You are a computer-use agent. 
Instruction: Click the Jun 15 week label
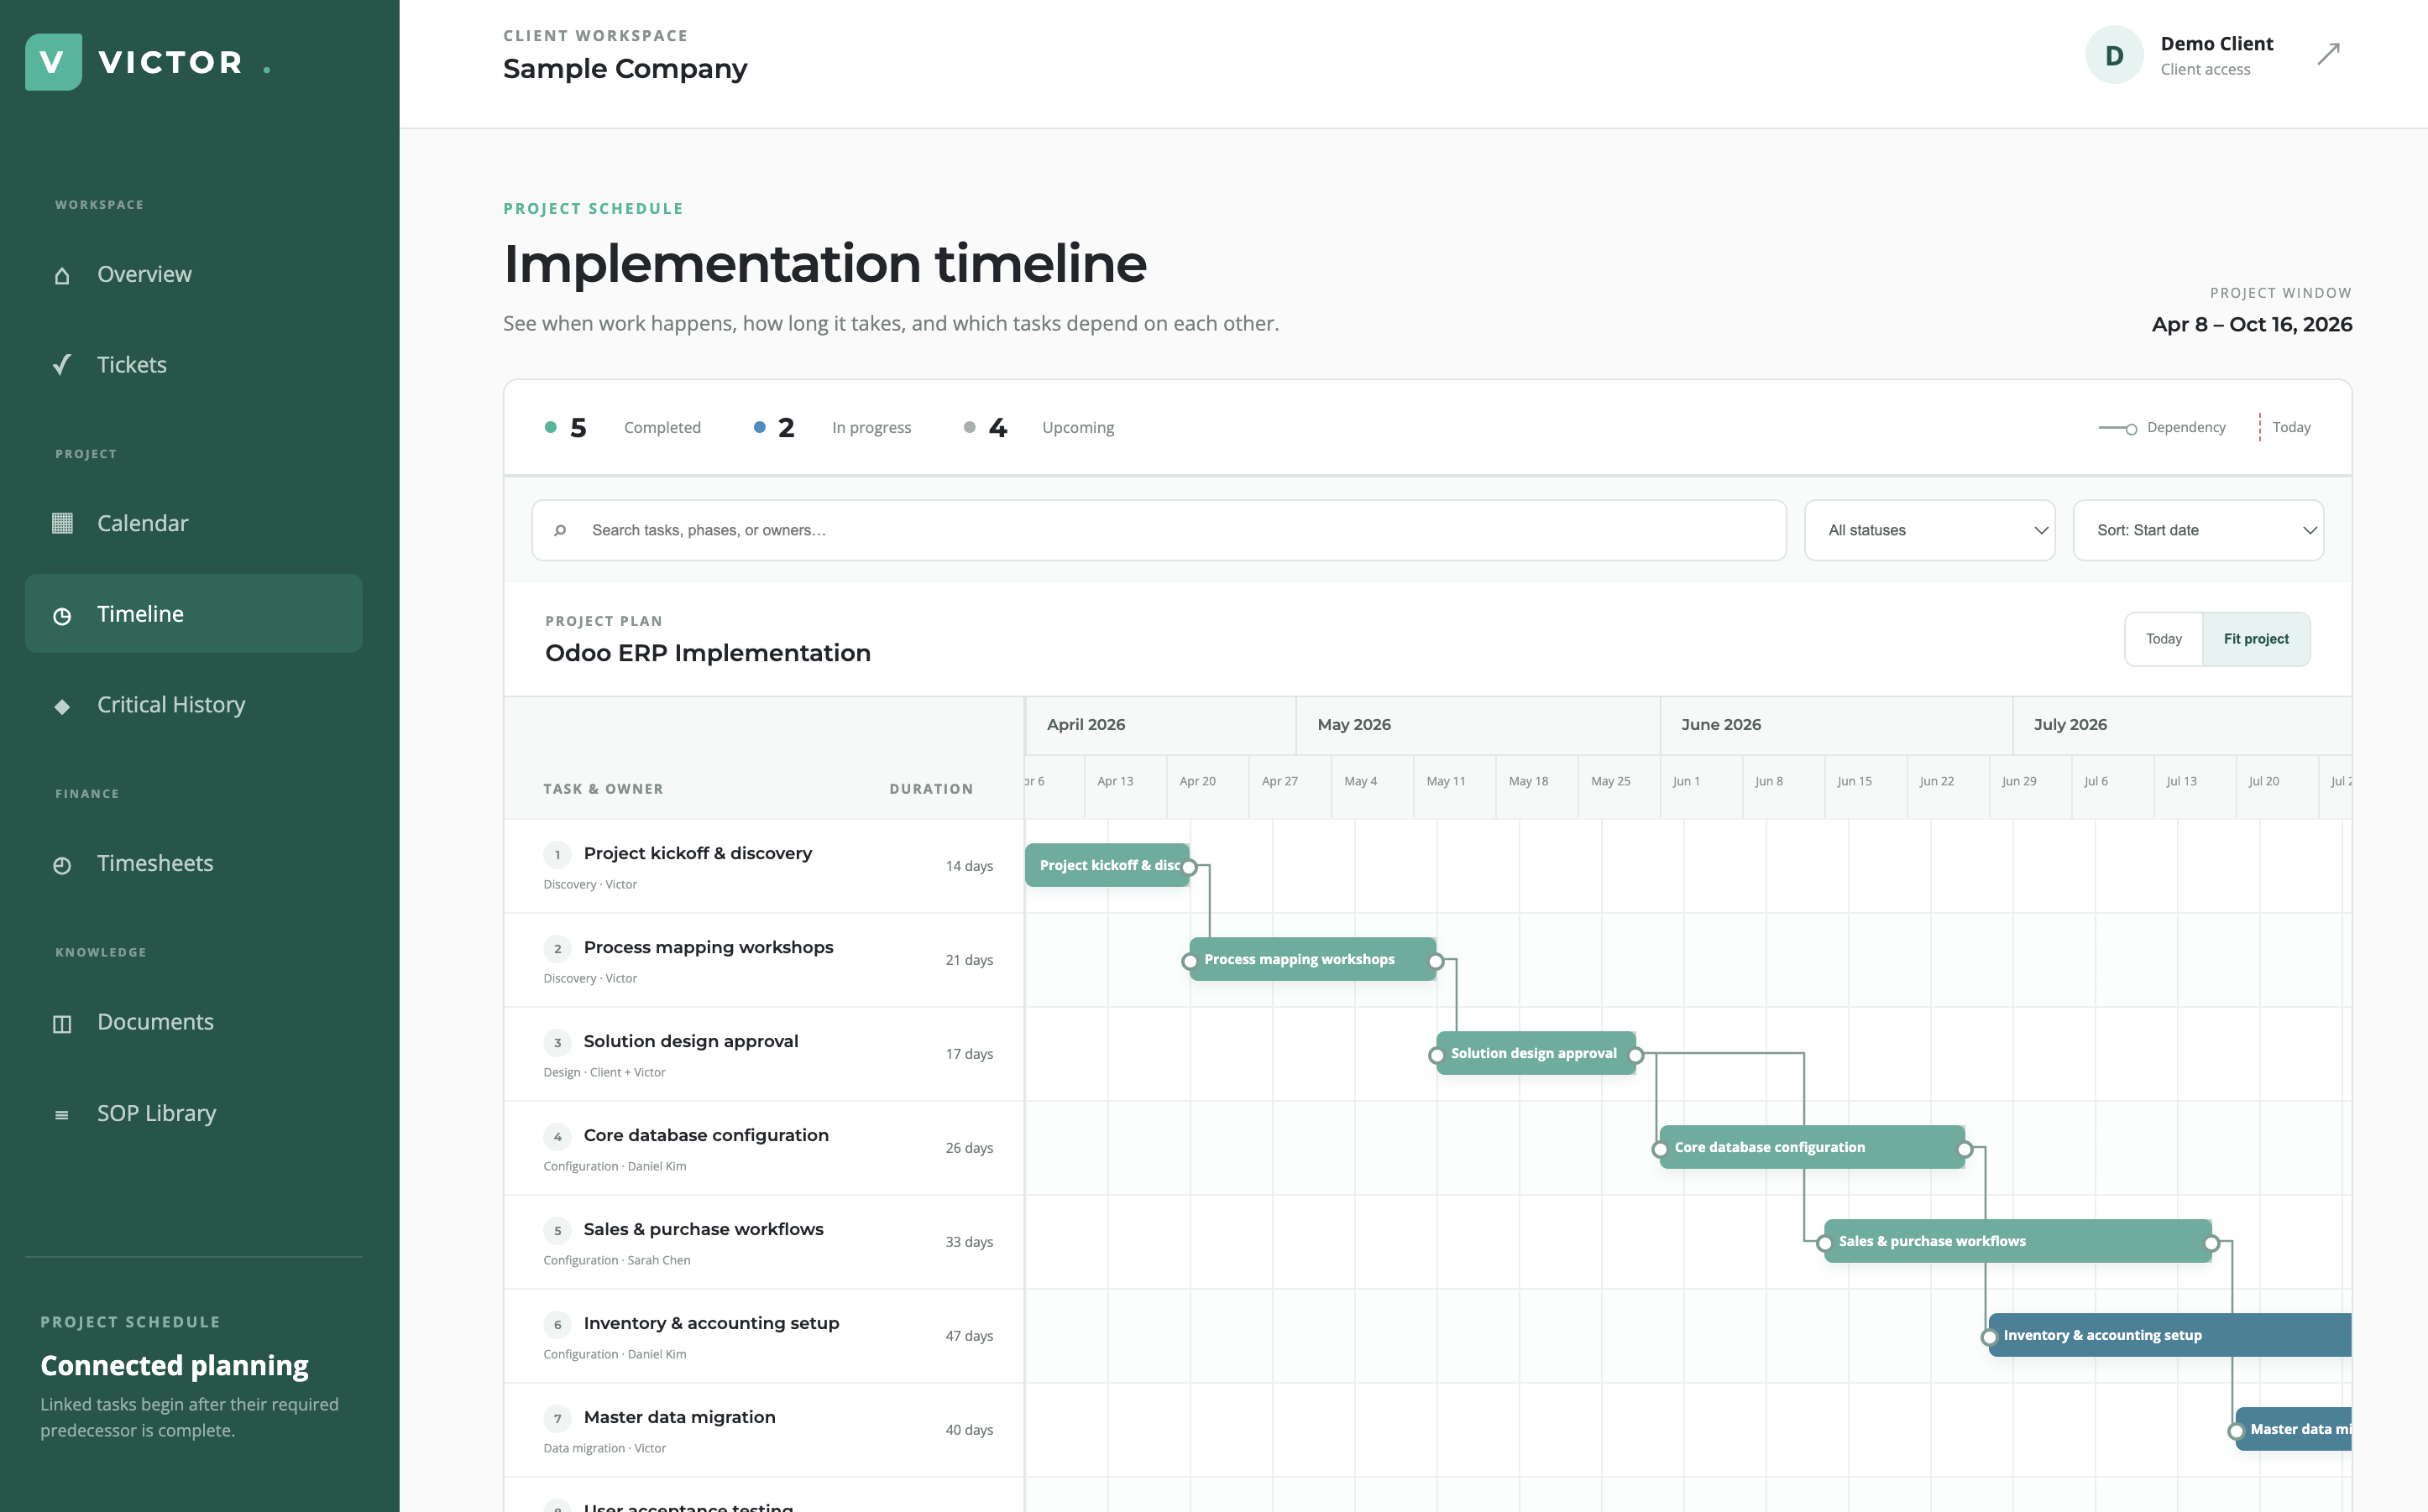[1854, 782]
